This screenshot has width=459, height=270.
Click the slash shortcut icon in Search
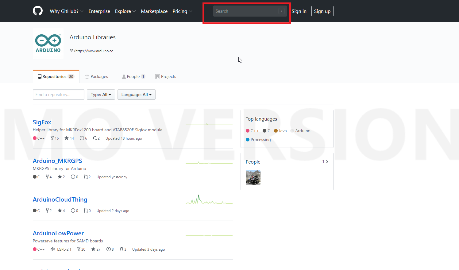(x=281, y=11)
